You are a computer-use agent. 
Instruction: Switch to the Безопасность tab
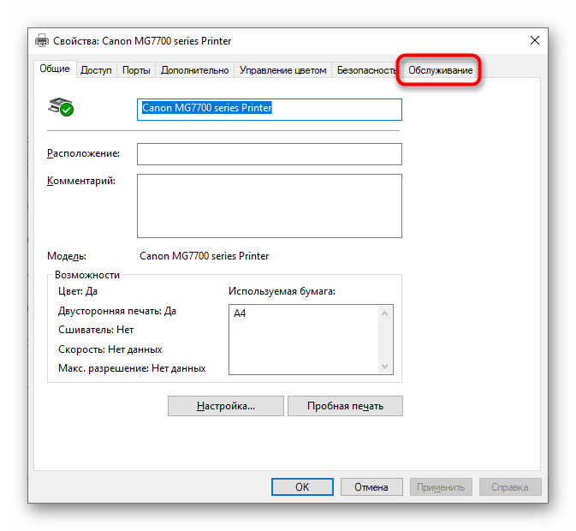pos(365,70)
